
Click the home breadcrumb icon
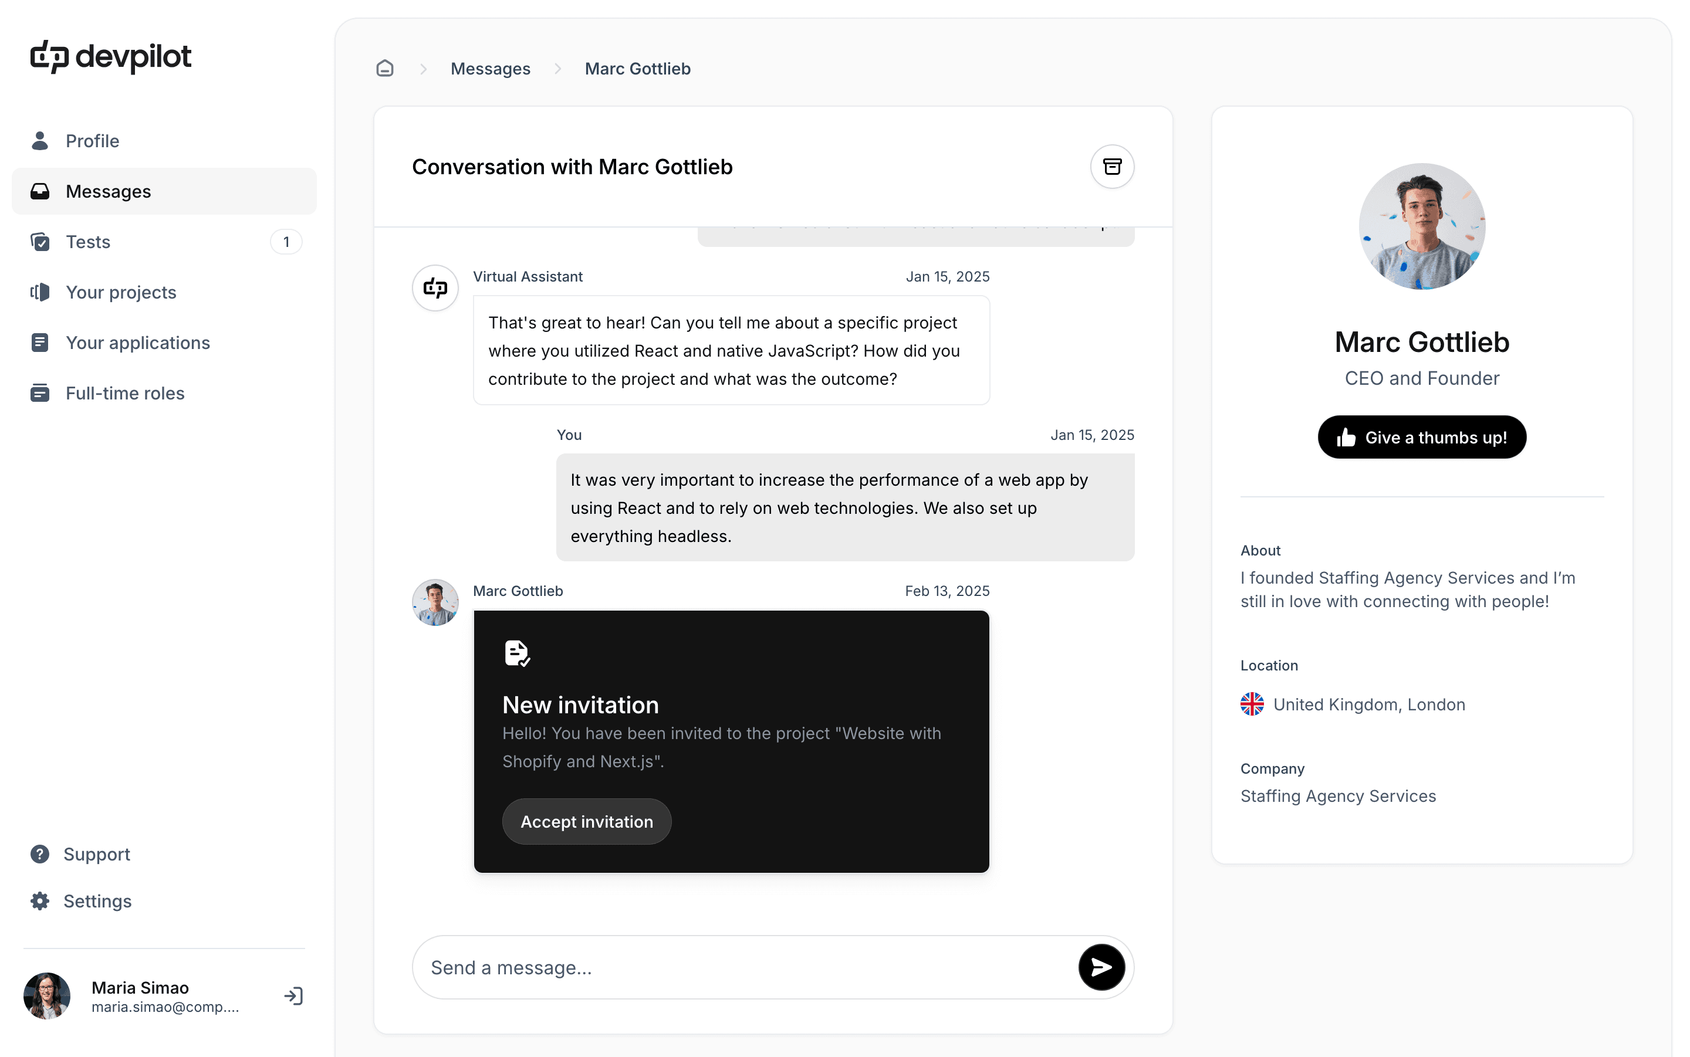click(x=385, y=68)
